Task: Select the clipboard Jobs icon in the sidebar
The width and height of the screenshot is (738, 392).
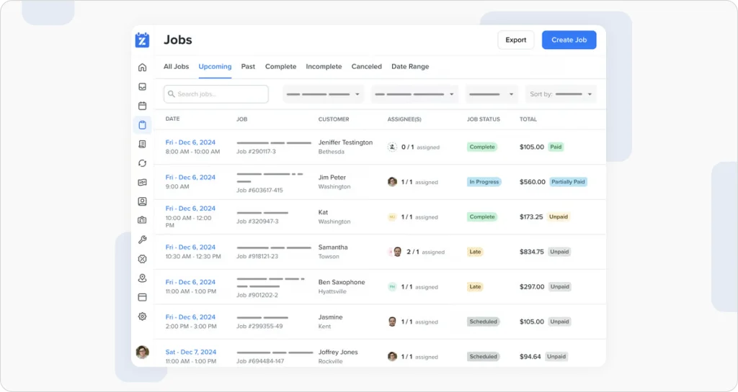Action: click(142, 125)
